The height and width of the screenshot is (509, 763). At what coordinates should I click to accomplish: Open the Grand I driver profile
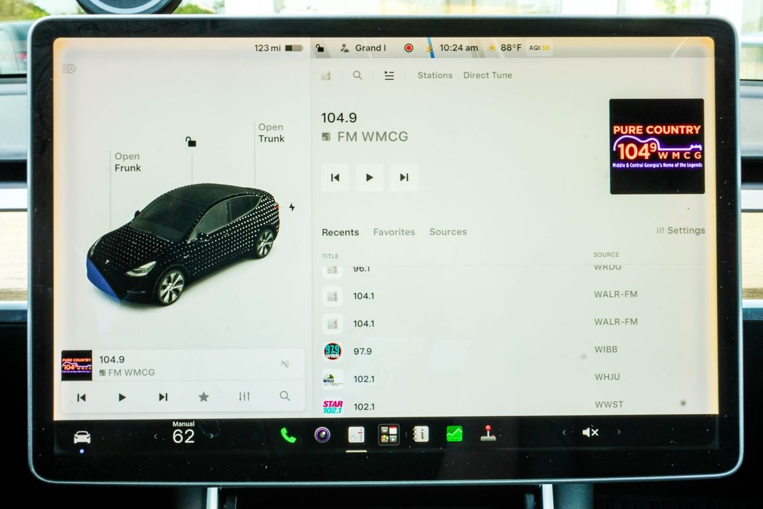(363, 48)
